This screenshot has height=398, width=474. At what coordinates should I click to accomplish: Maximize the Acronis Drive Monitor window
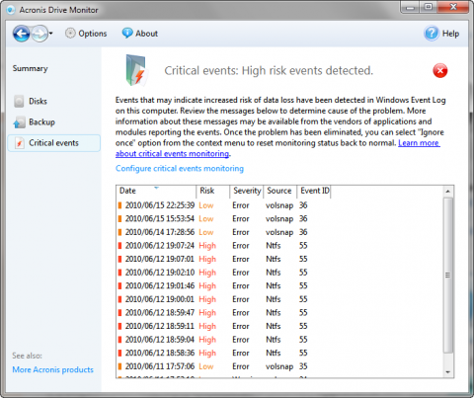428,7
